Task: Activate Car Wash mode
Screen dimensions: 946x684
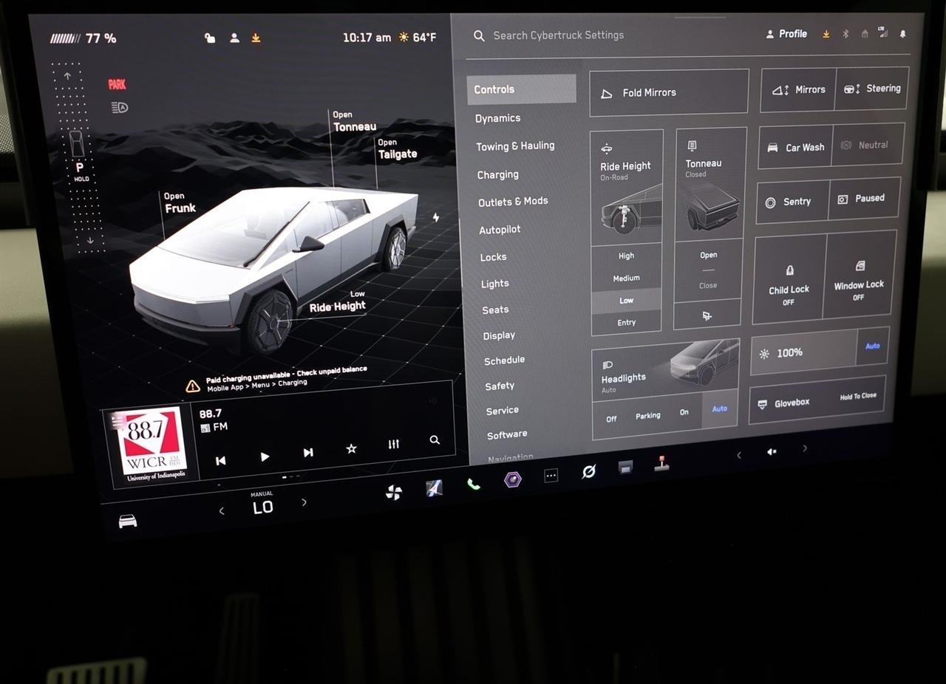Action: click(x=795, y=147)
